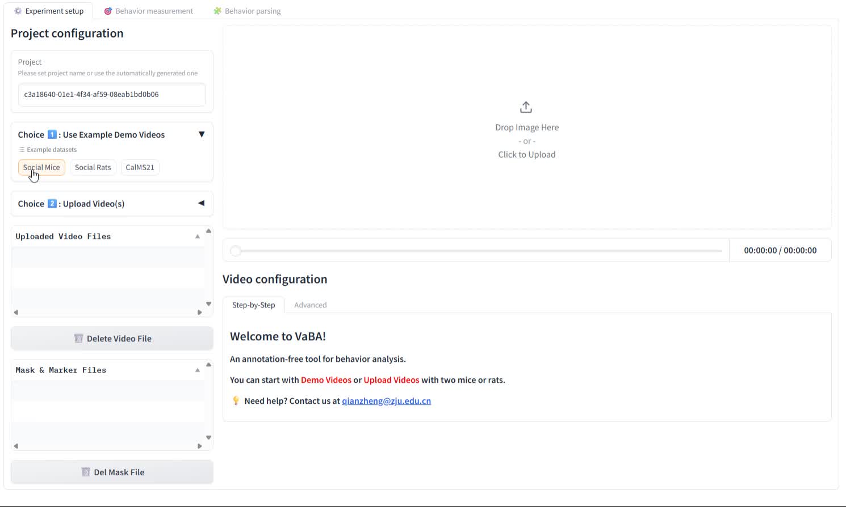
Task: Click the list icon beside Example datasets
Action: tap(22, 150)
